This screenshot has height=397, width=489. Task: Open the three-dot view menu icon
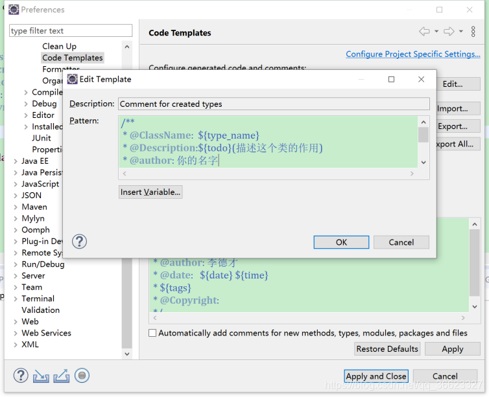473,32
